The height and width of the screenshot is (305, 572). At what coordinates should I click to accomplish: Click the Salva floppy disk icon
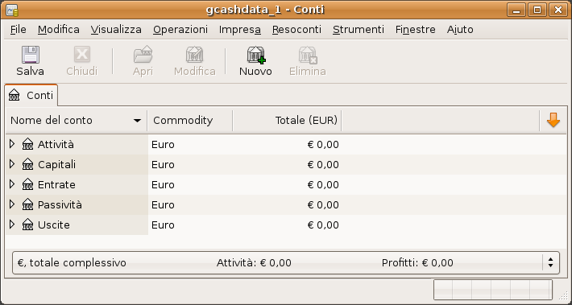click(x=31, y=55)
